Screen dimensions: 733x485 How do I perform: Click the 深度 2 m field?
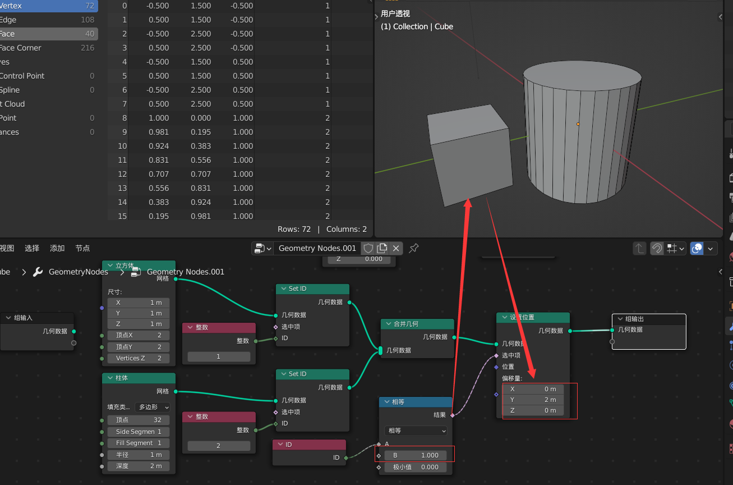139,466
